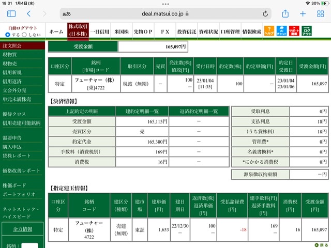Tap the padlock icon in the address bar

(x=187, y=14)
